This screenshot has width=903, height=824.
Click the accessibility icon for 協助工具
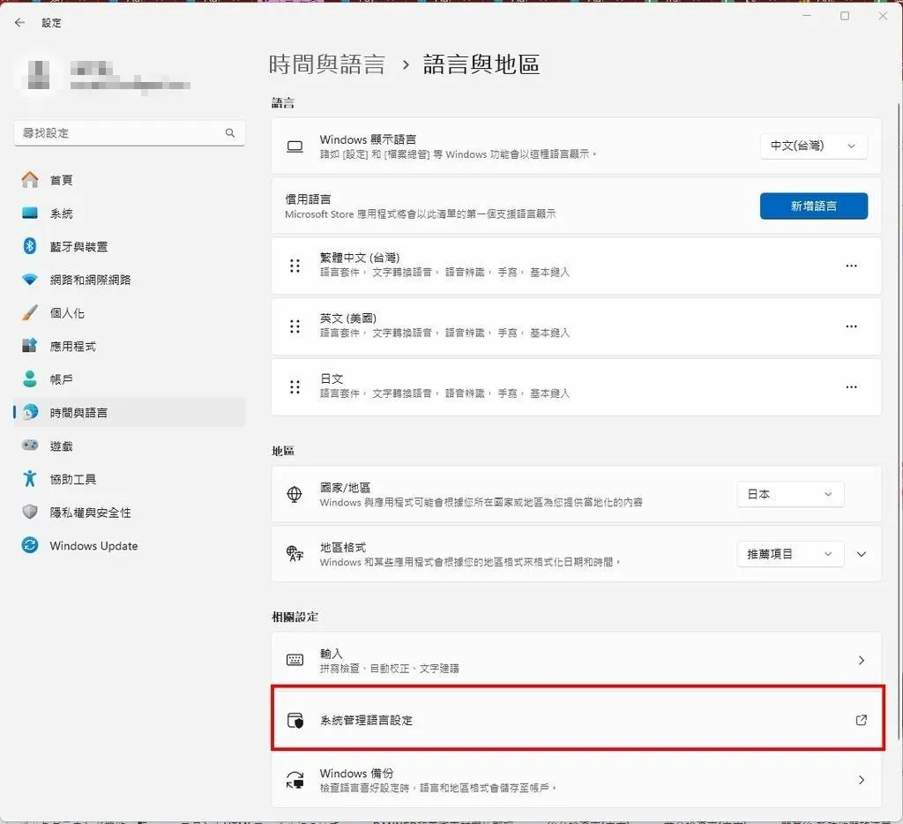point(30,479)
